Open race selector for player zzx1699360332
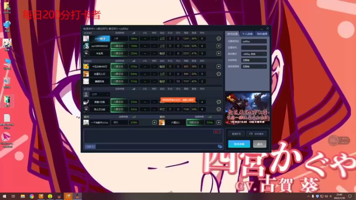This screenshot has height=200, width=356. tap(119, 46)
